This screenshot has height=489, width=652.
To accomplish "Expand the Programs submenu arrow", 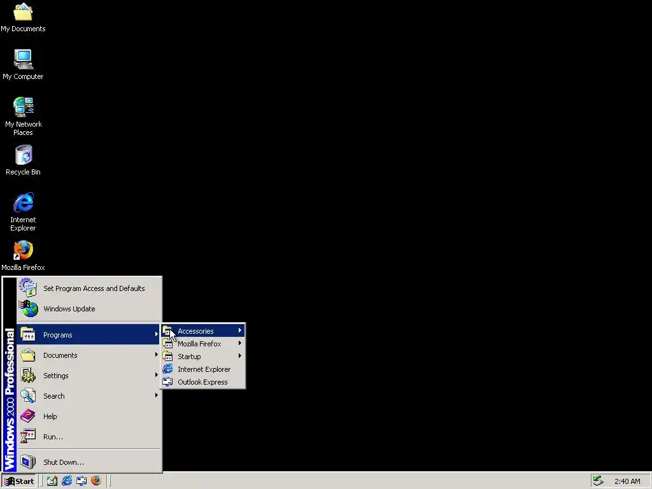I will point(157,334).
